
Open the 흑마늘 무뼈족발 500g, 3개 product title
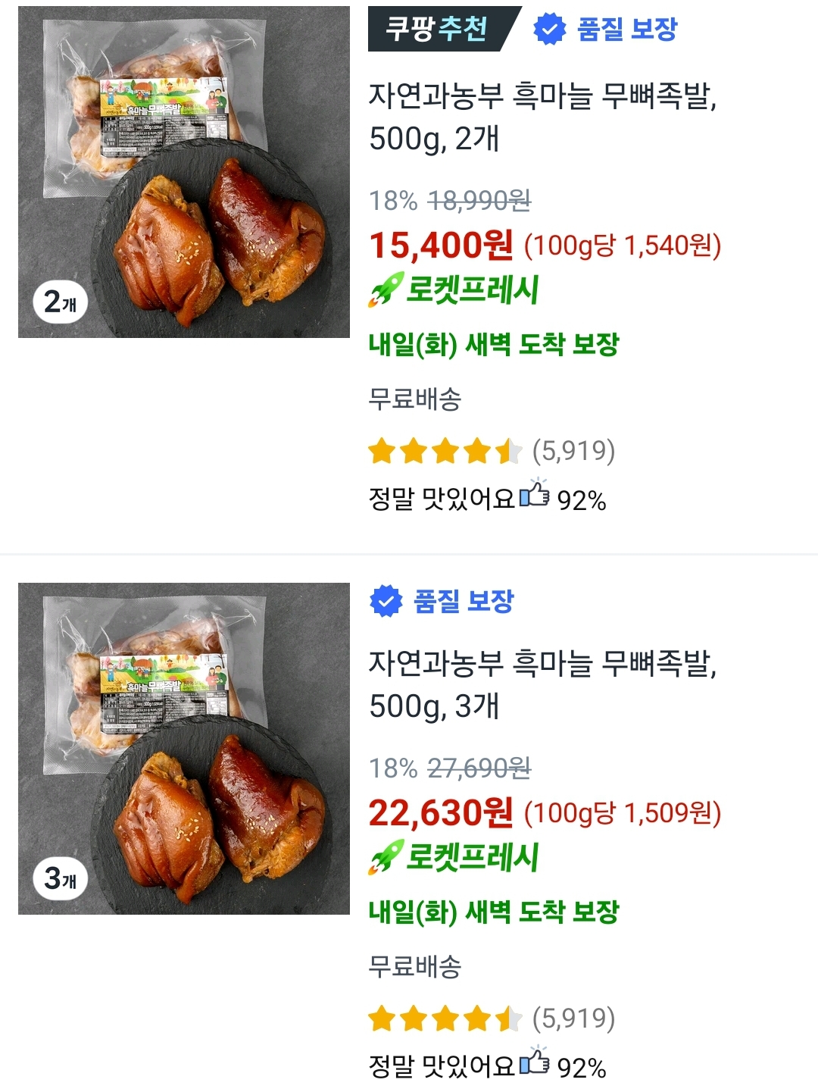coord(542,685)
